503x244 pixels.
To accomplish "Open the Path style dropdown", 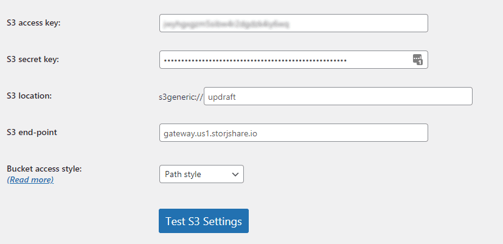I will (x=201, y=174).
